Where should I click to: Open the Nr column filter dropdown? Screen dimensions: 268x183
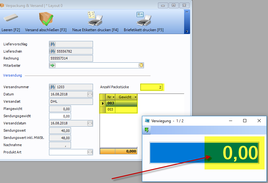tap(113, 97)
